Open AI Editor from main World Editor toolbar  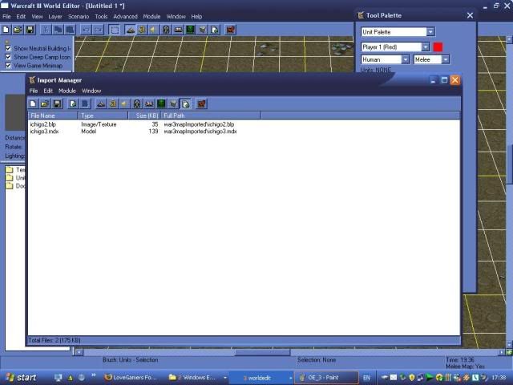tap(190, 30)
